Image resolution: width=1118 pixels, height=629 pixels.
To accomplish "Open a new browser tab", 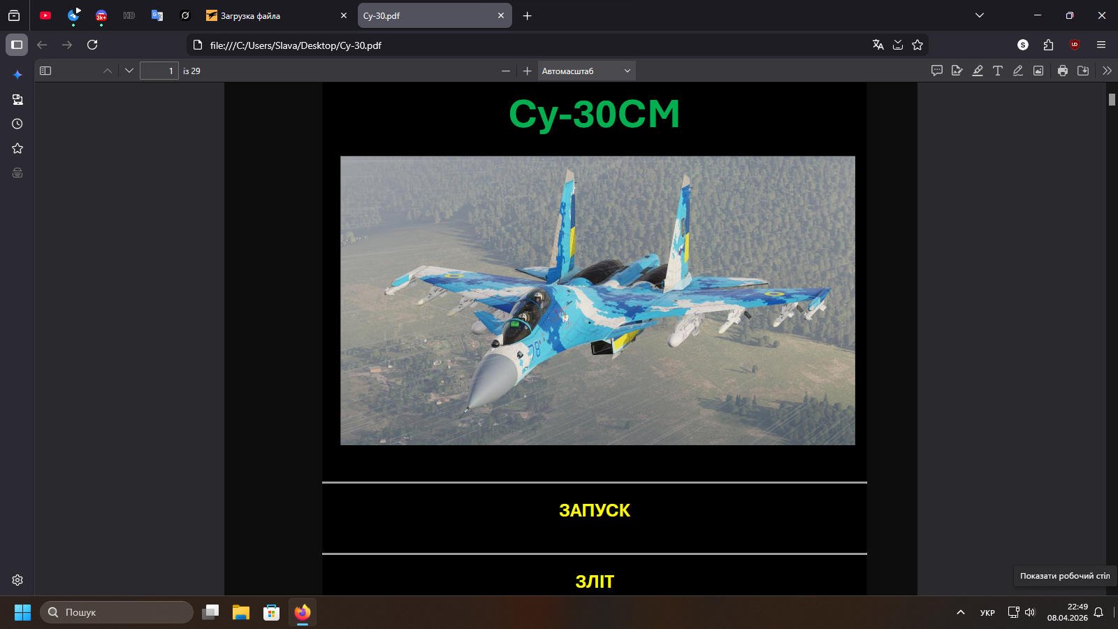I will (x=528, y=15).
